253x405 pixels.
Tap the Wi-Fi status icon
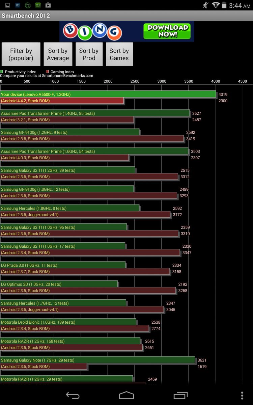pyautogui.click(x=215, y=5)
